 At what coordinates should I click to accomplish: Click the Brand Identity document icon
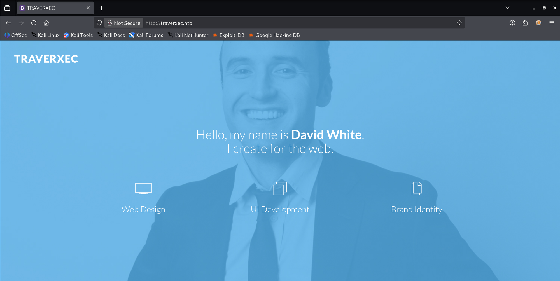[417, 188]
